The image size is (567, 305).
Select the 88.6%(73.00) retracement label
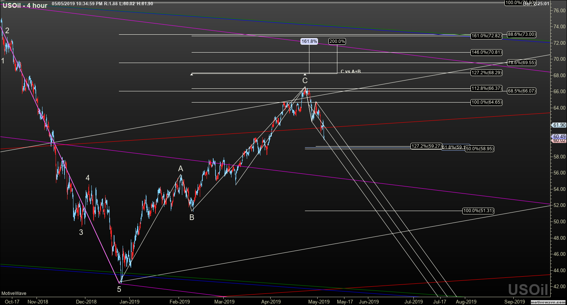(522, 34)
